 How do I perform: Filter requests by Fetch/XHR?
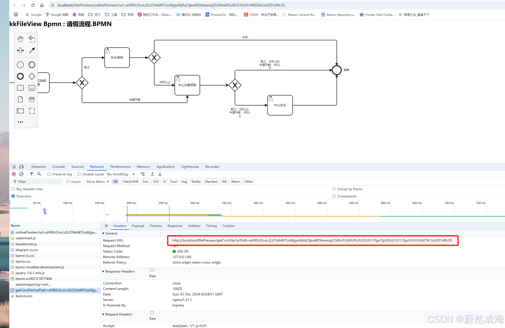coord(131,182)
